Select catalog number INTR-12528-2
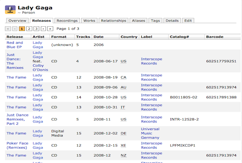The width and height of the screenshot is (242, 163). (x=184, y=119)
